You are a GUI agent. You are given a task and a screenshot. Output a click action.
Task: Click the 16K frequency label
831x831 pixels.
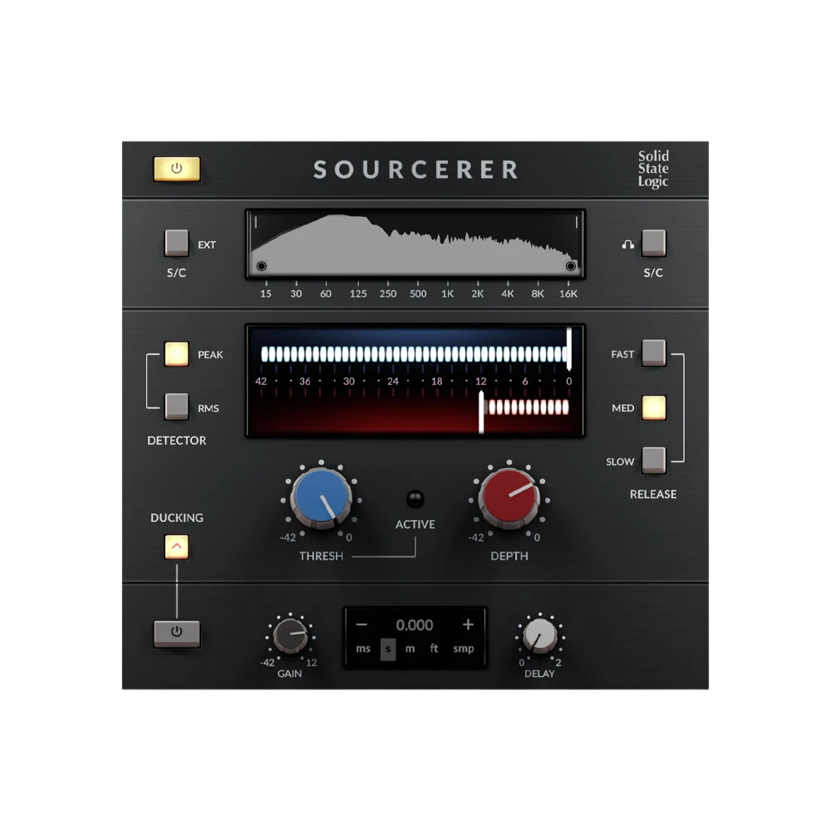568,293
